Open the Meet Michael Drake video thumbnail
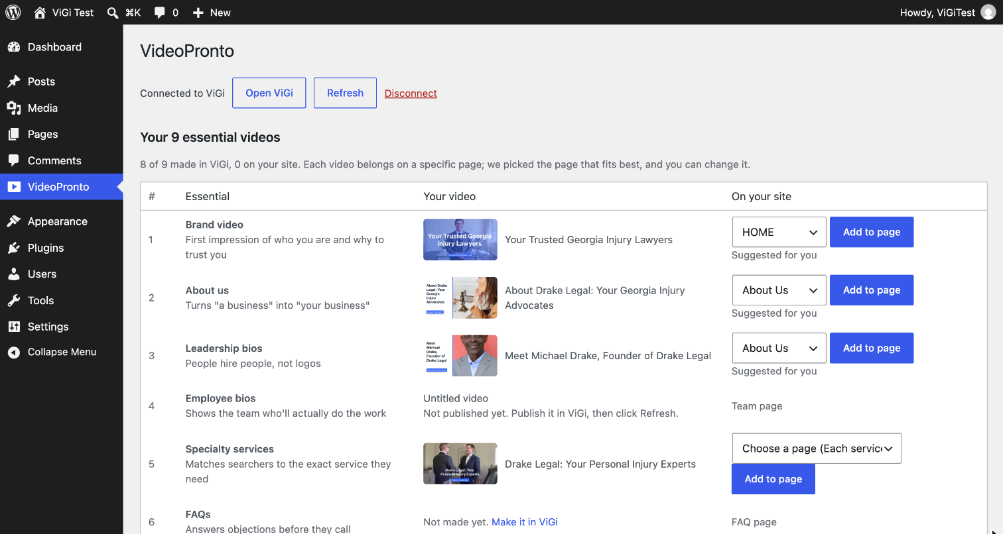 pyautogui.click(x=460, y=356)
